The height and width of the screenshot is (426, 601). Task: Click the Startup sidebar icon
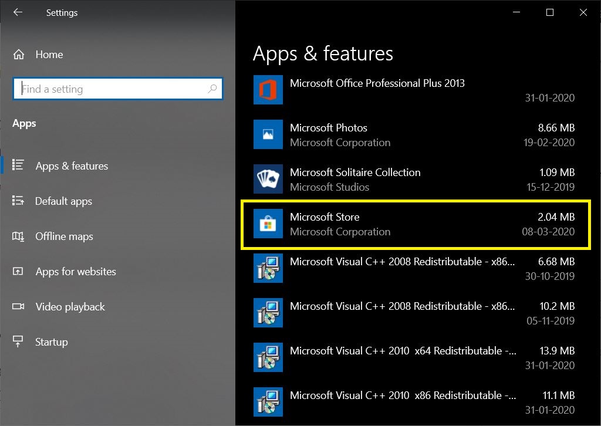point(18,342)
